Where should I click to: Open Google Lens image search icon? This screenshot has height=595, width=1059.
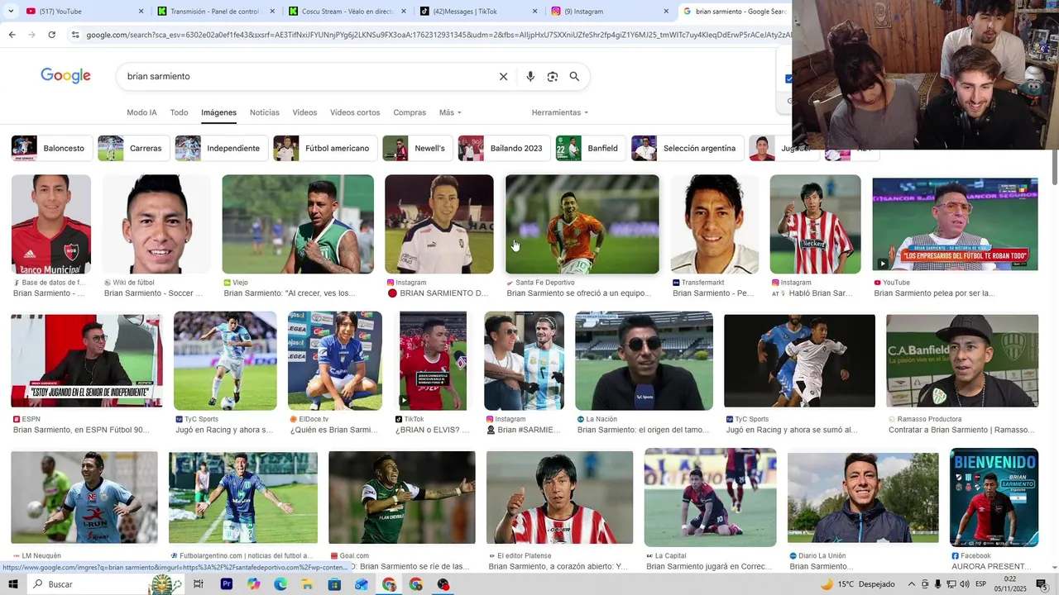[x=553, y=76]
